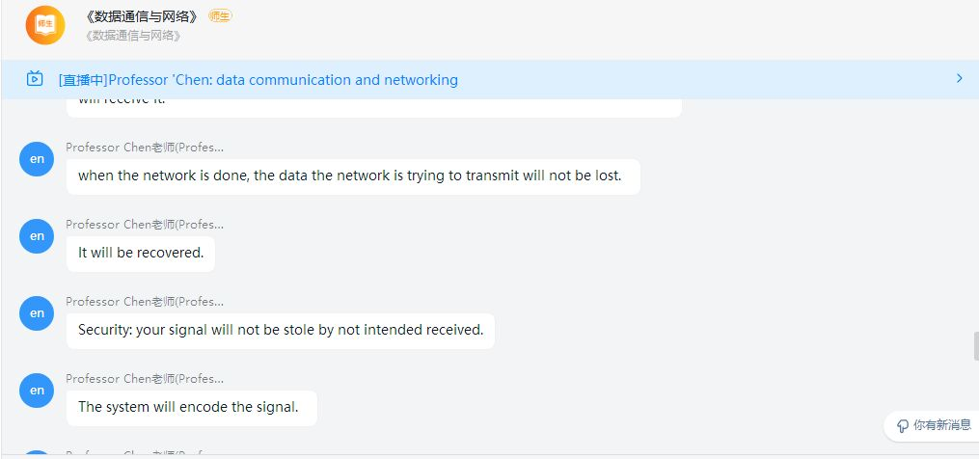The height and width of the screenshot is (459, 979).
Task: Click the 师生 badge beside the title
Action: pyautogui.click(x=220, y=16)
